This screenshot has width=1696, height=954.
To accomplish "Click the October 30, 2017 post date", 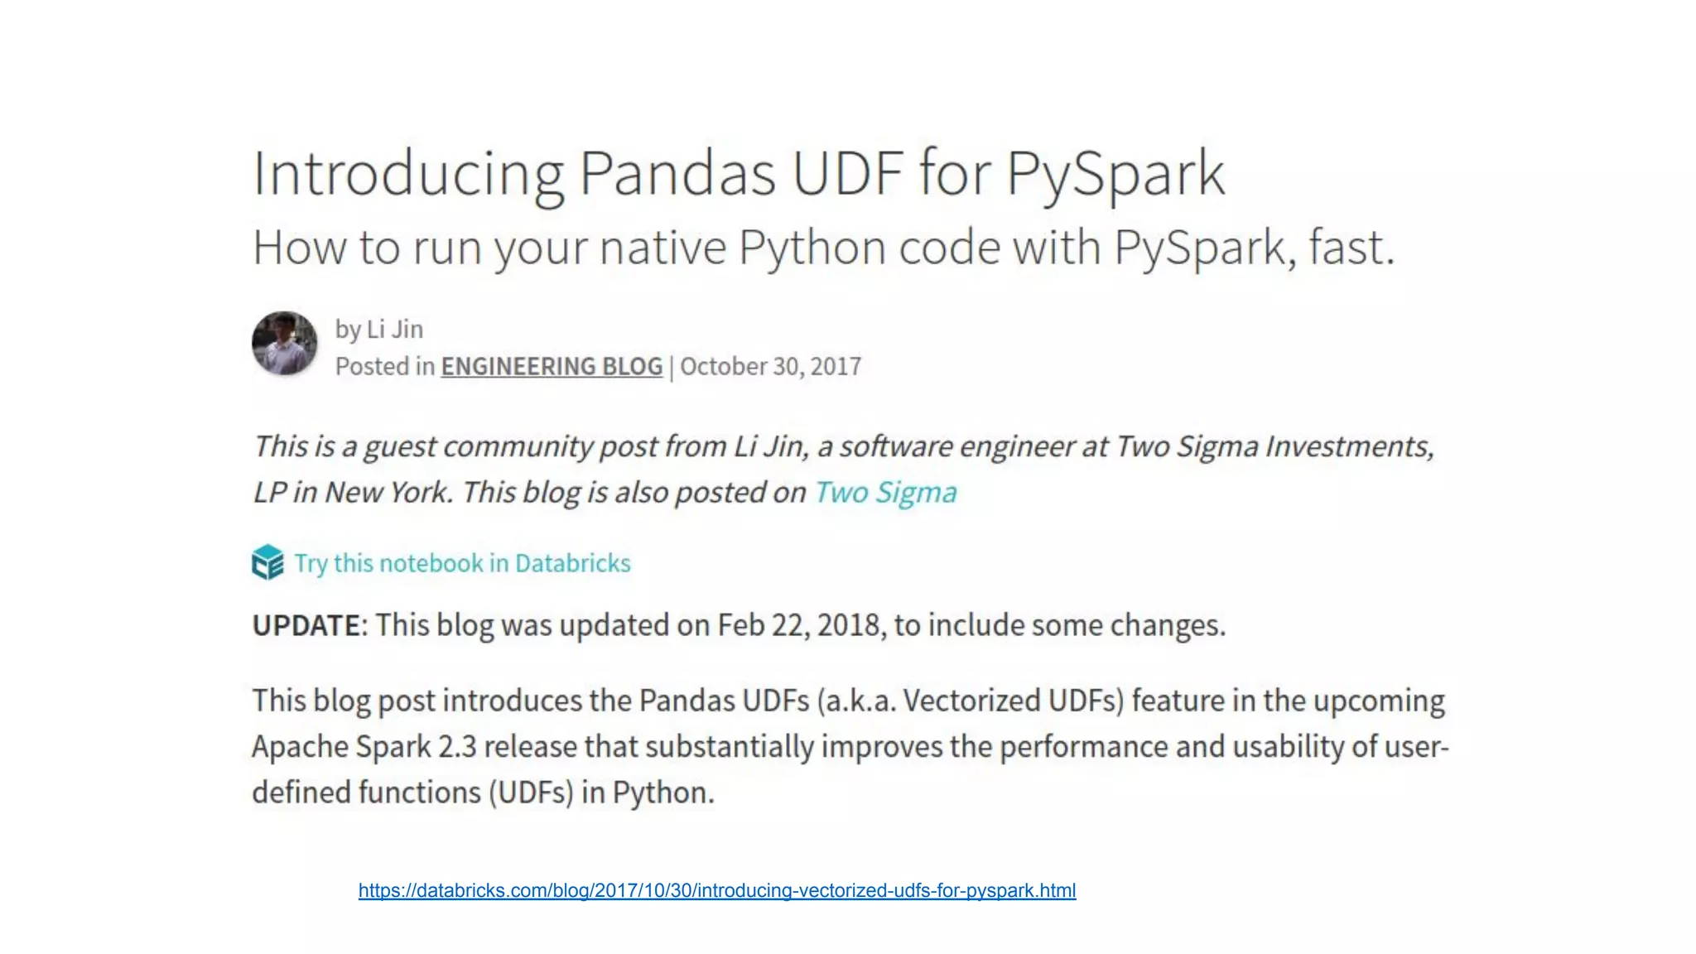I will pyautogui.click(x=771, y=366).
